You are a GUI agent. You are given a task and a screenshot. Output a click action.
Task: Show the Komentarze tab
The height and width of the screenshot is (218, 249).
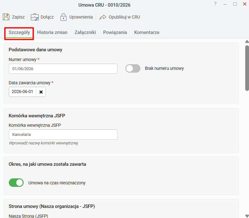(147, 32)
